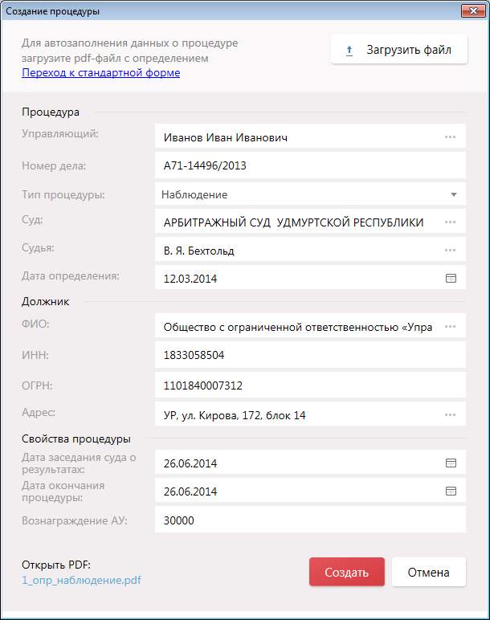490x620 pixels.
Task: Click ellipsis icon in debtor ФИО field
Action: (x=450, y=327)
